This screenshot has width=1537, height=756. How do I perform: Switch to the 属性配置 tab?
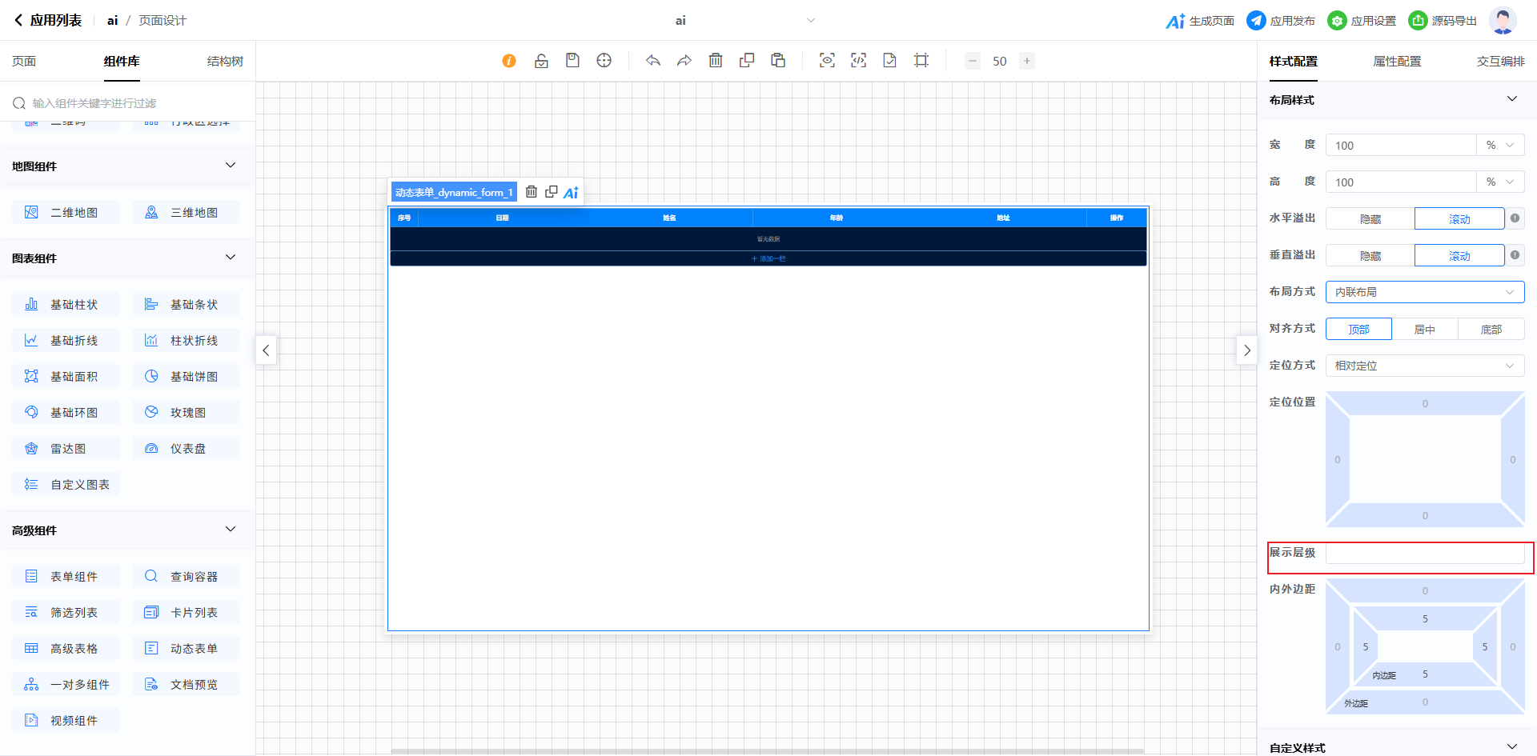coord(1397,62)
